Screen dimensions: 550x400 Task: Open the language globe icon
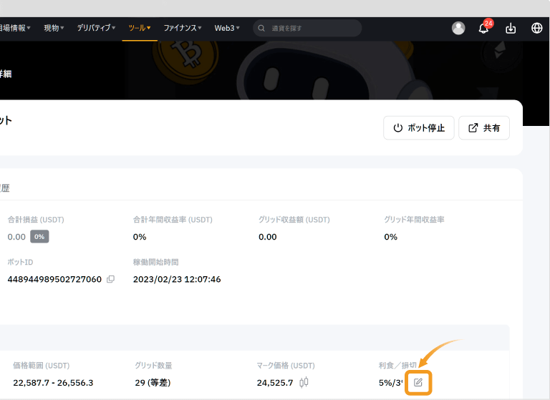pyautogui.click(x=536, y=28)
